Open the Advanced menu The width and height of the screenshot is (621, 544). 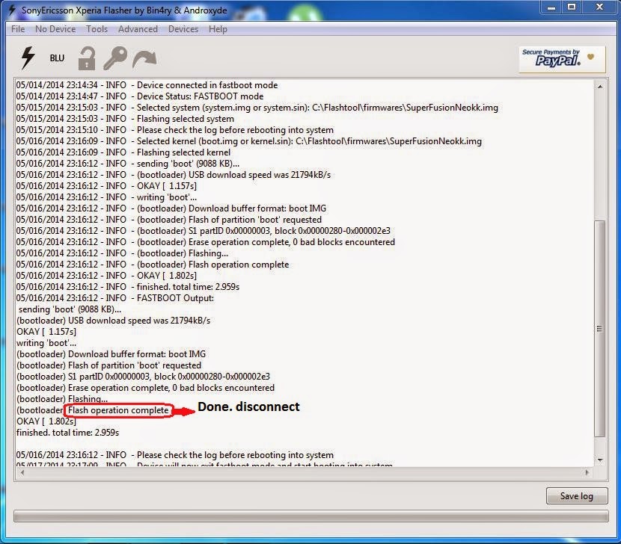(x=138, y=29)
